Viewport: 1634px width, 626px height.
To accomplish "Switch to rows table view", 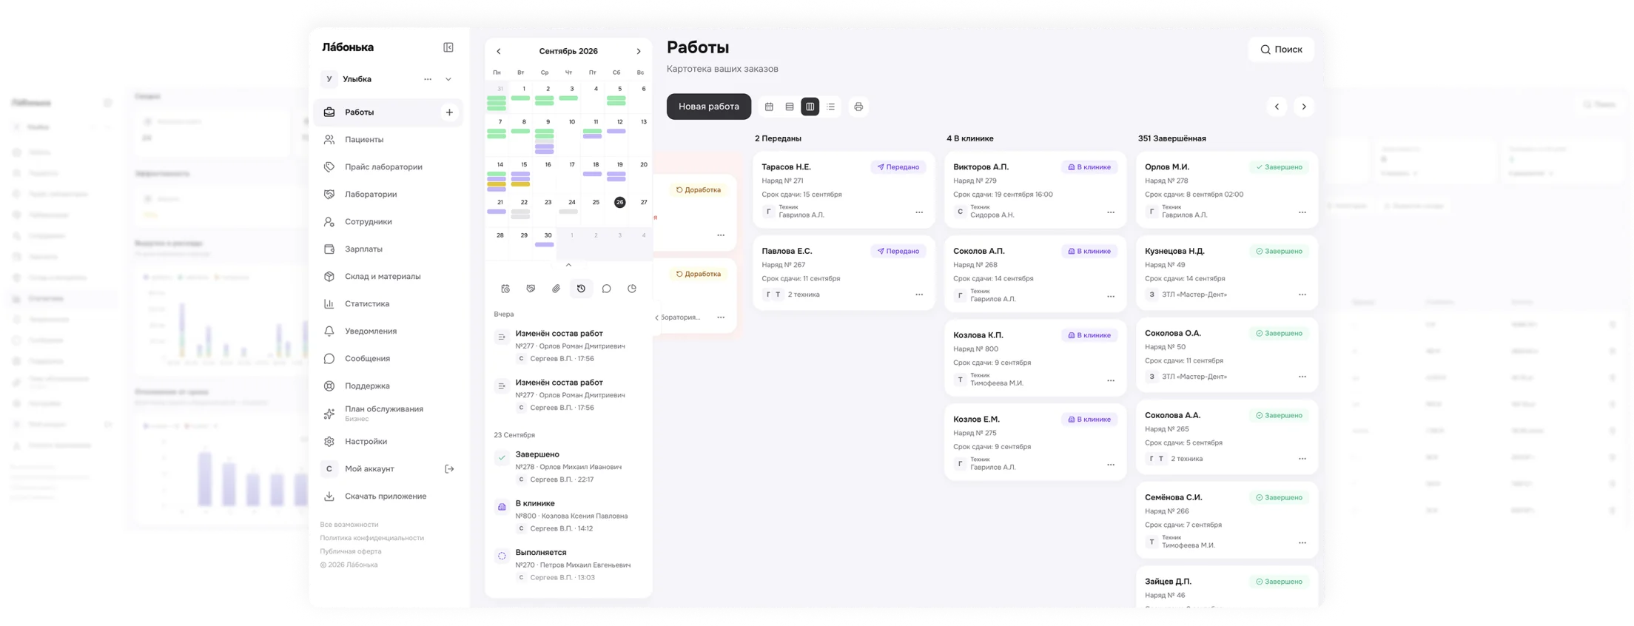I will click(790, 107).
